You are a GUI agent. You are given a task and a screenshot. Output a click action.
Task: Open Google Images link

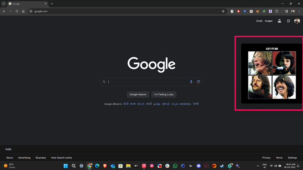tap(269, 21)
